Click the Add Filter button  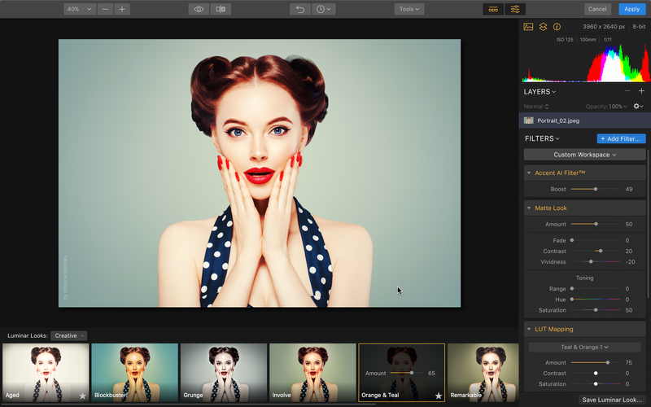[621, 138]
